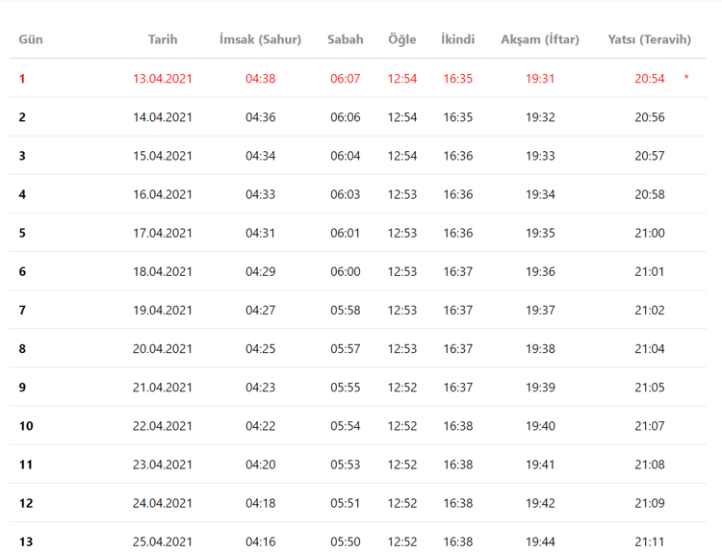Select imsak time 04:22 in row 10
Image resolution: width=722 pixels, height=553 pixels.
260,426
